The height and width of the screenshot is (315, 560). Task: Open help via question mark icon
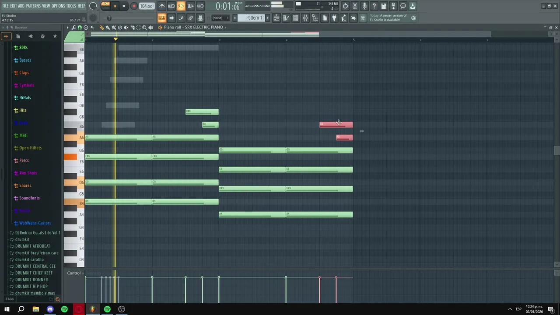374,6
